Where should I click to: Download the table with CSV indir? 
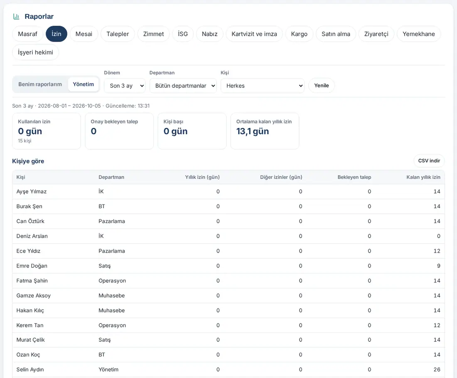click(429, 161)
